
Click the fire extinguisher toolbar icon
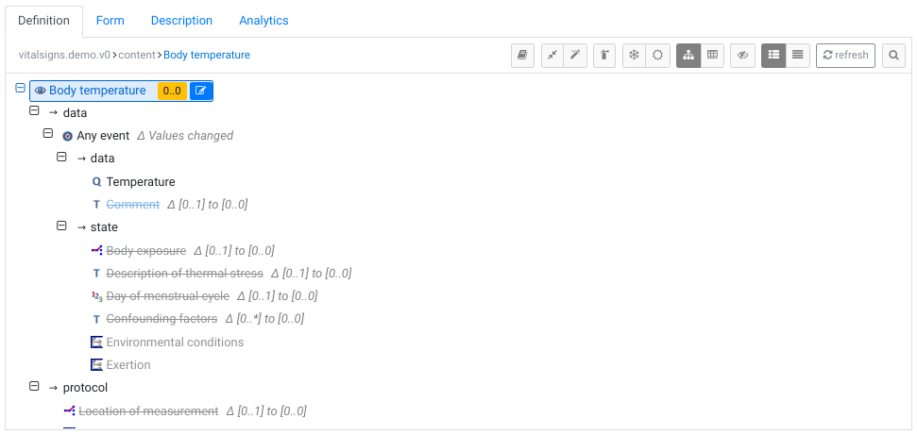pyautogui.click(x=604, y=56)
